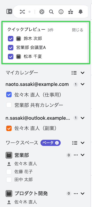92x207 pixels.
Task: Uncheck 鈴木 次郎 in quick preview
Action: (11, 39)
